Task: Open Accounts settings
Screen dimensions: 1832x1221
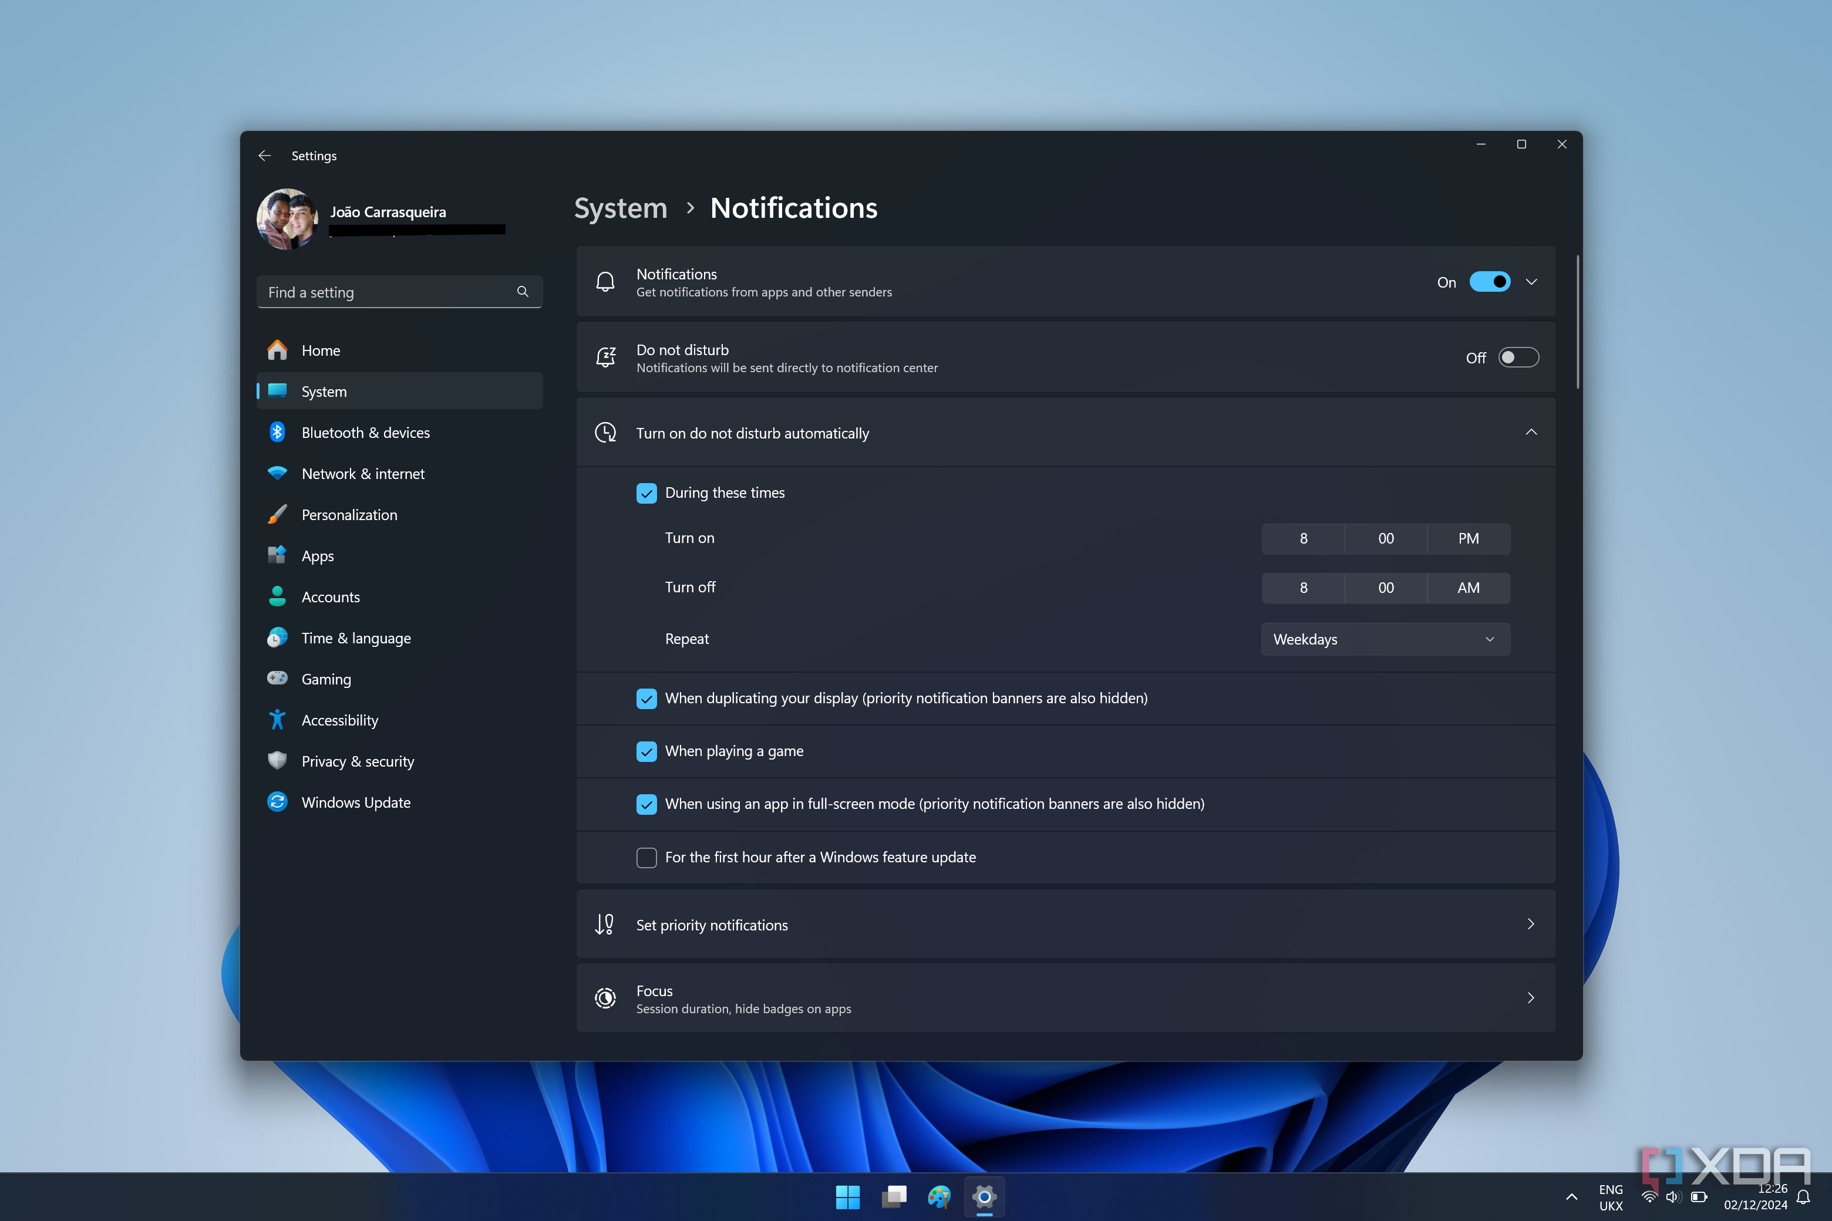Action: (330, 596)
